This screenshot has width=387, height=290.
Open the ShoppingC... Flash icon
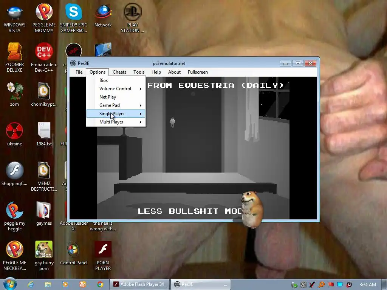pyautogui.click(x=15, y=174)
